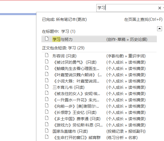Open 《向前一步》[美]谢丽尔 result
Viewport: 164px width, 141px height.
pyautogui.click(x=99, y=106)
